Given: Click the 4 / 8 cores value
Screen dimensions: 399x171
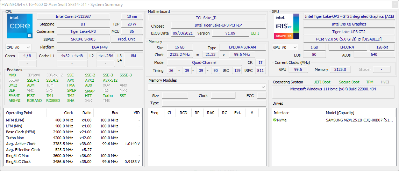Looking at the screenshot, I should (x=27, y=56).
